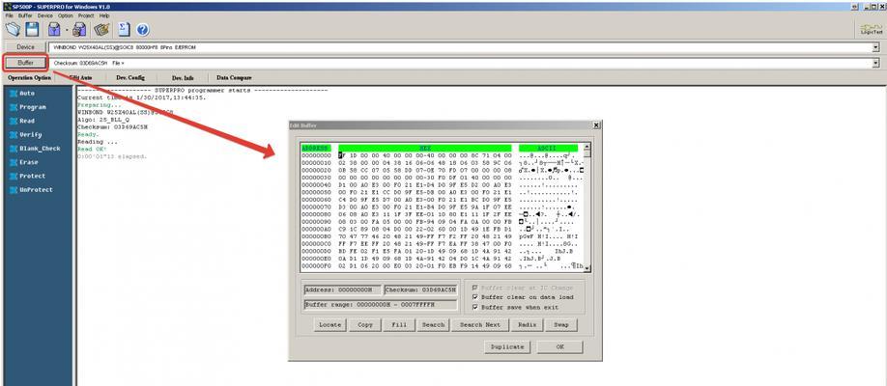Screen dimensions: 887x386
Task: Switch to Dev. Config tab
Action: 130,77
